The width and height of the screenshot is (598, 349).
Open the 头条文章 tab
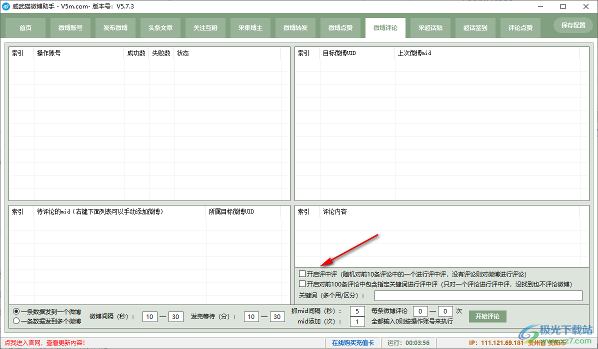[x=160, y=28]
